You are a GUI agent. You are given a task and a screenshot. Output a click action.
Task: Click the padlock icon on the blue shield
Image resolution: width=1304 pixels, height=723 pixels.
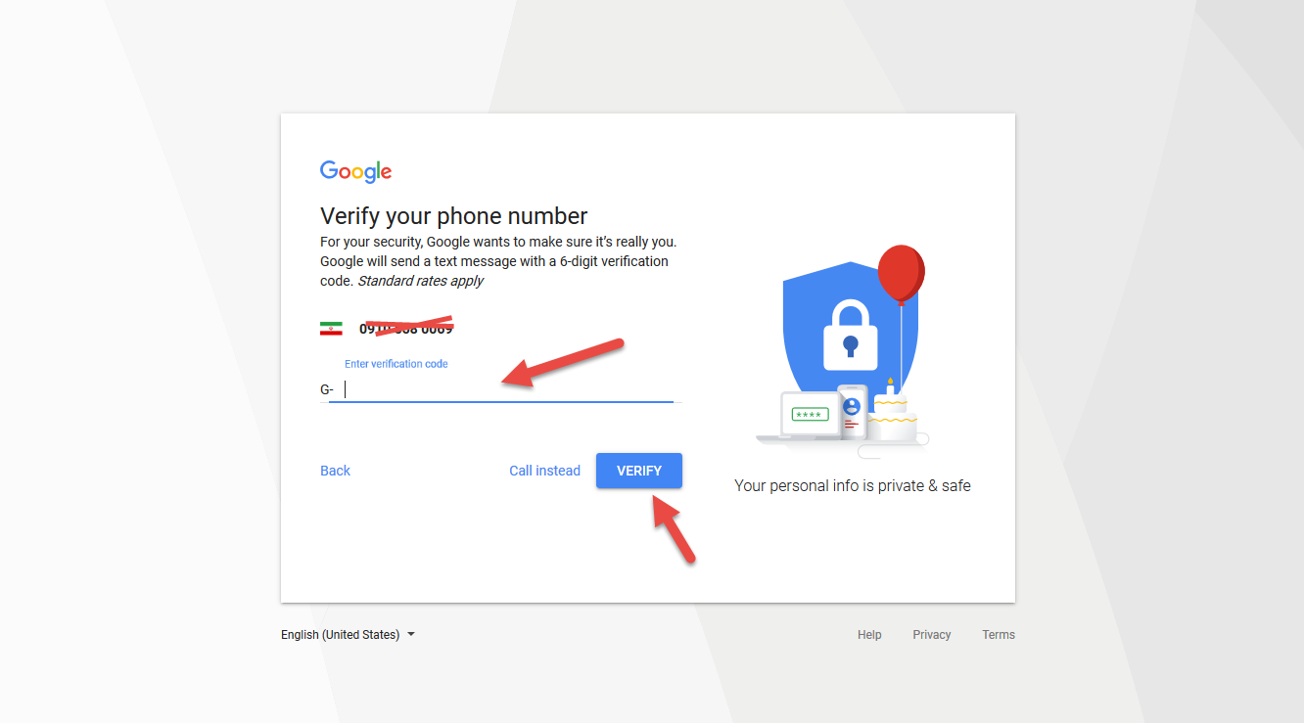point(850,335)
